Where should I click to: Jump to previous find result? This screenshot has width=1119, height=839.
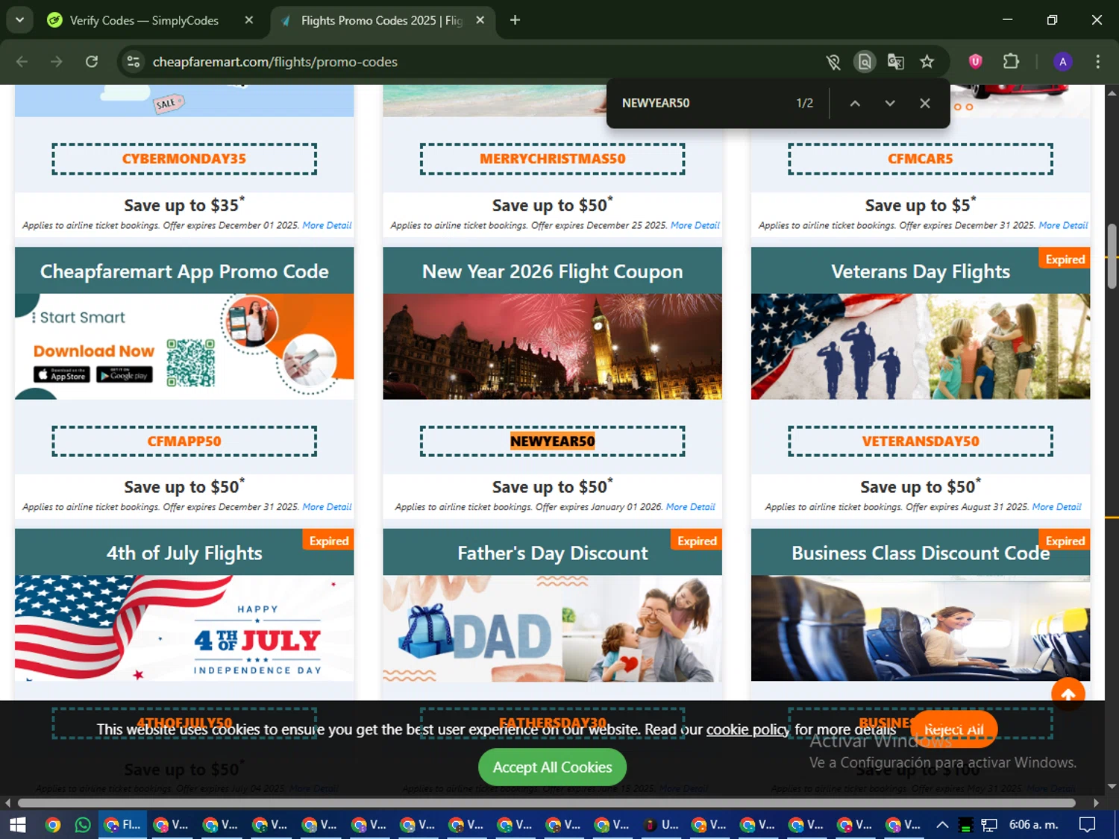855,103
